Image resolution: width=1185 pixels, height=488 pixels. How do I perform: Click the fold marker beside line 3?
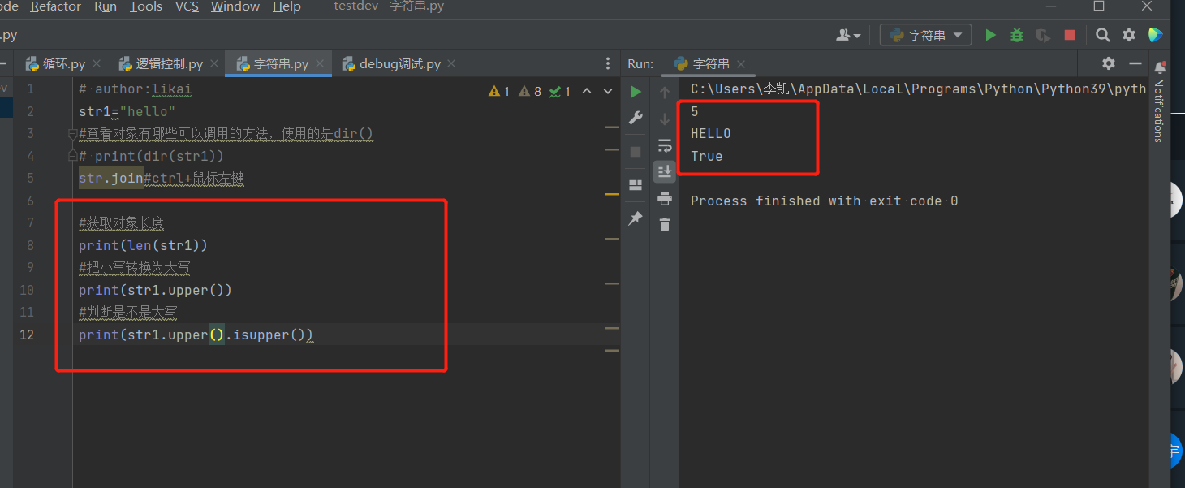click(72, 134)
